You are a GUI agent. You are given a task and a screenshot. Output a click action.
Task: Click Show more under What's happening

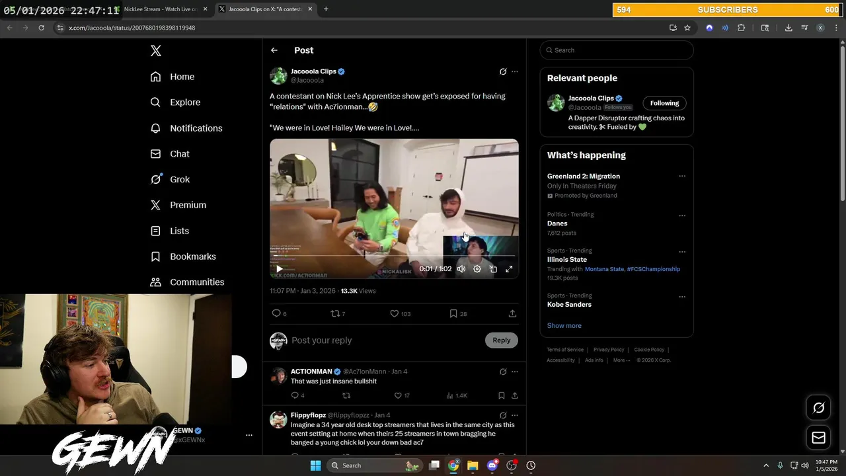[x=564, y=326]
